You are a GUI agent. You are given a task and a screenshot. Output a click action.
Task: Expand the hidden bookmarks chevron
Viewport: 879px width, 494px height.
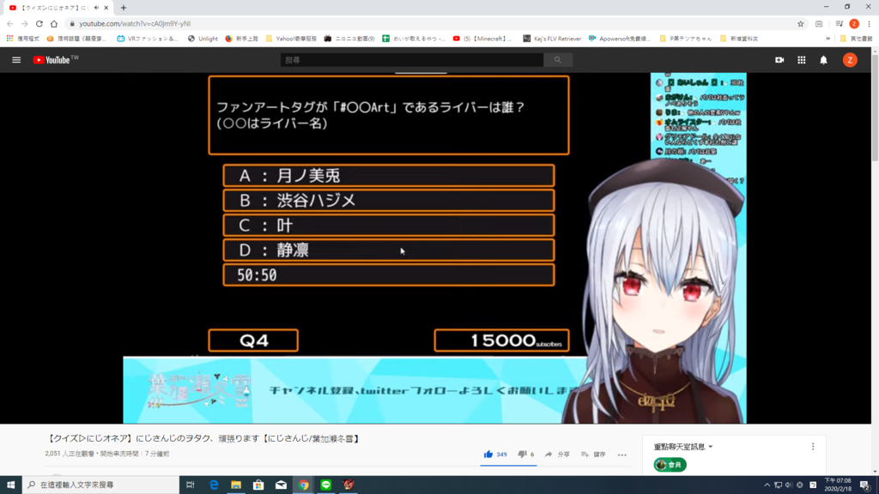(828, 39)
